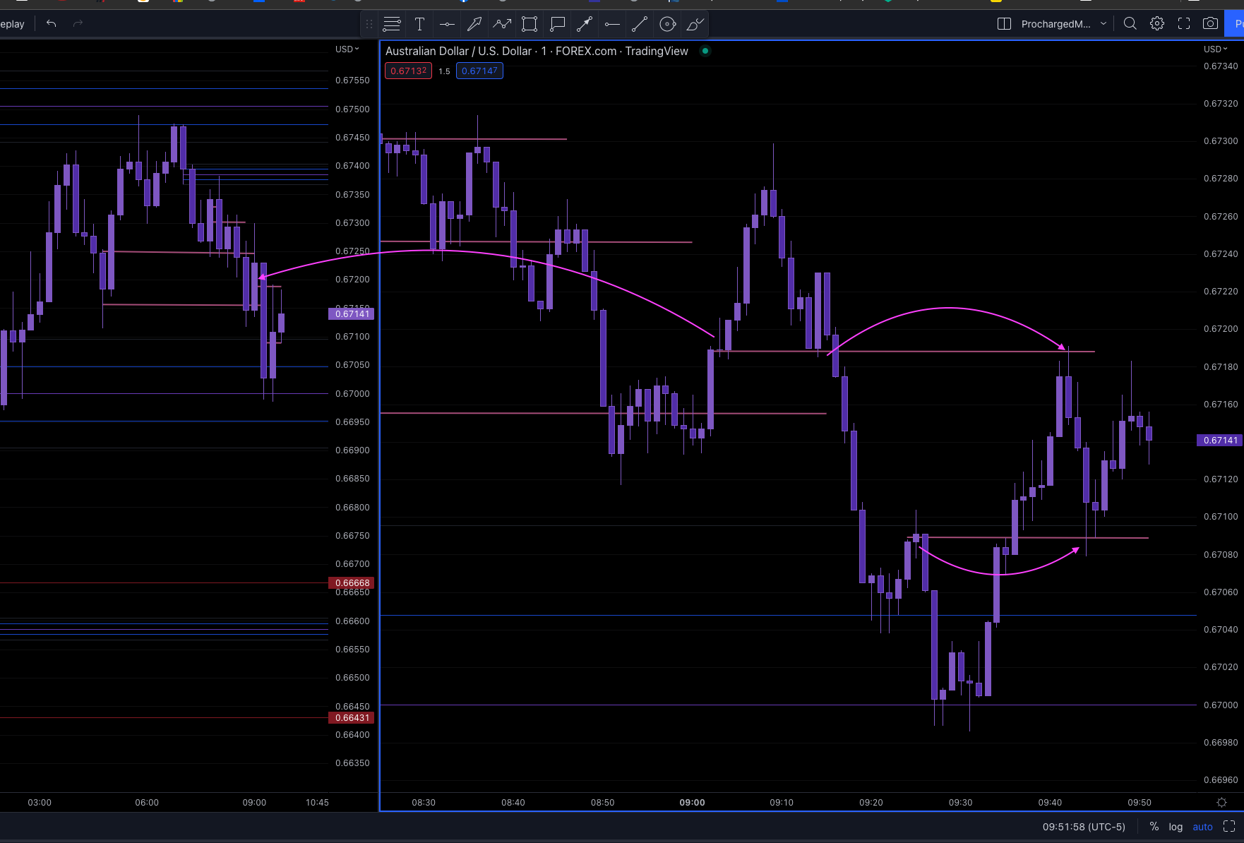Open the Replay menu item
Viewport: 1244px width, 843px height.
click(x=12, y=23)
